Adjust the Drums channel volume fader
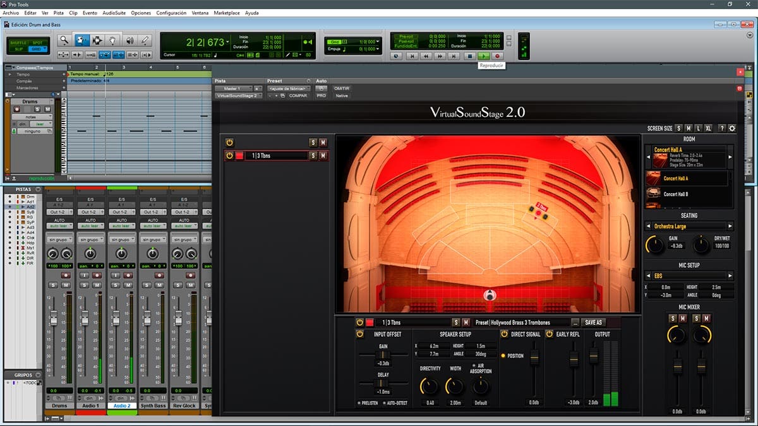The height and width of the screenshot is (426, 758). (x=54, y=319)
